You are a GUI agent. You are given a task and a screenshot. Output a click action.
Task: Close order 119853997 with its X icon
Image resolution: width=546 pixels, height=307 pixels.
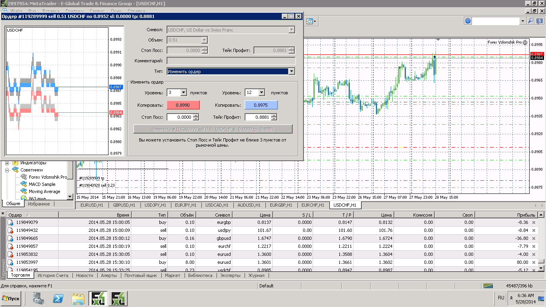[534, 262]
